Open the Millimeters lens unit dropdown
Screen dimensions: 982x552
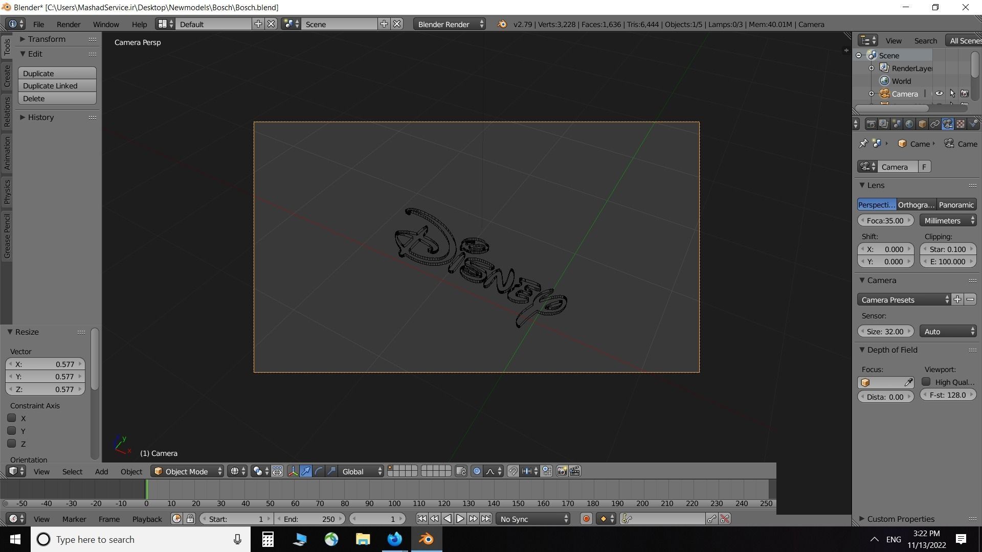pyautogui.click(x=948, y=220)
